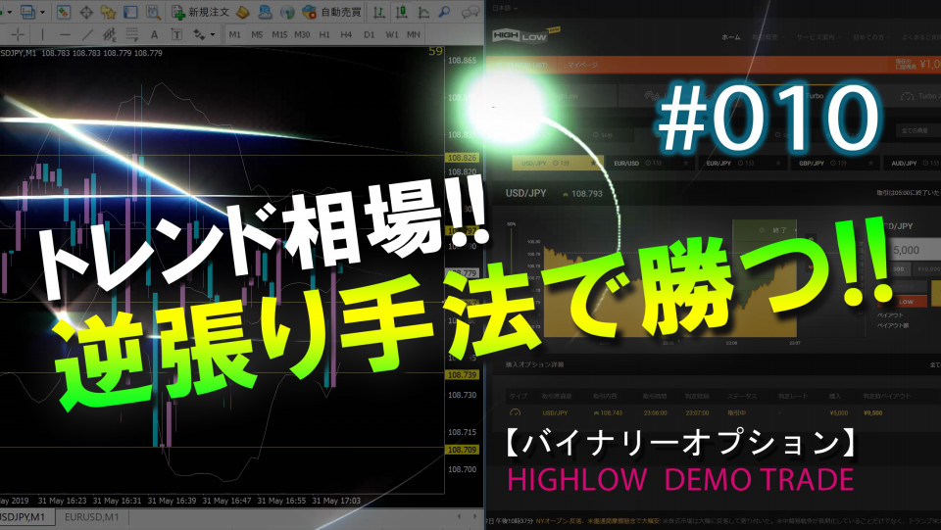Open the chat bubbles icon in MT4
This screenshot has width=941, height=530.
point(471,12)
